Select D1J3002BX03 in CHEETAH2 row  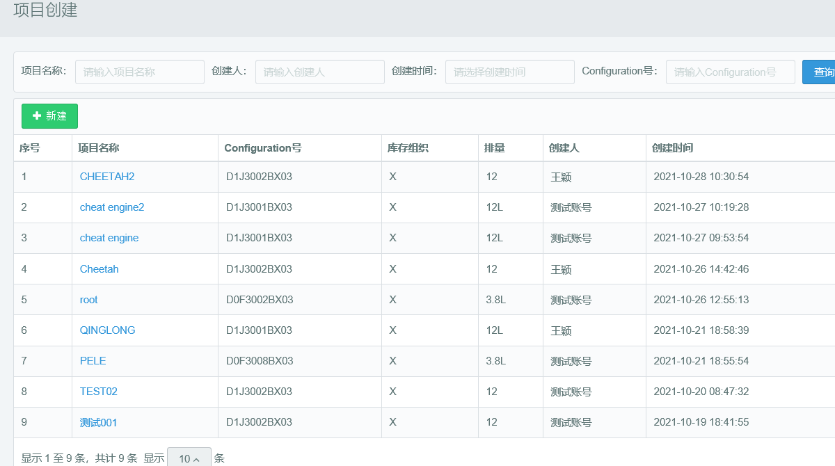point(259,177)
